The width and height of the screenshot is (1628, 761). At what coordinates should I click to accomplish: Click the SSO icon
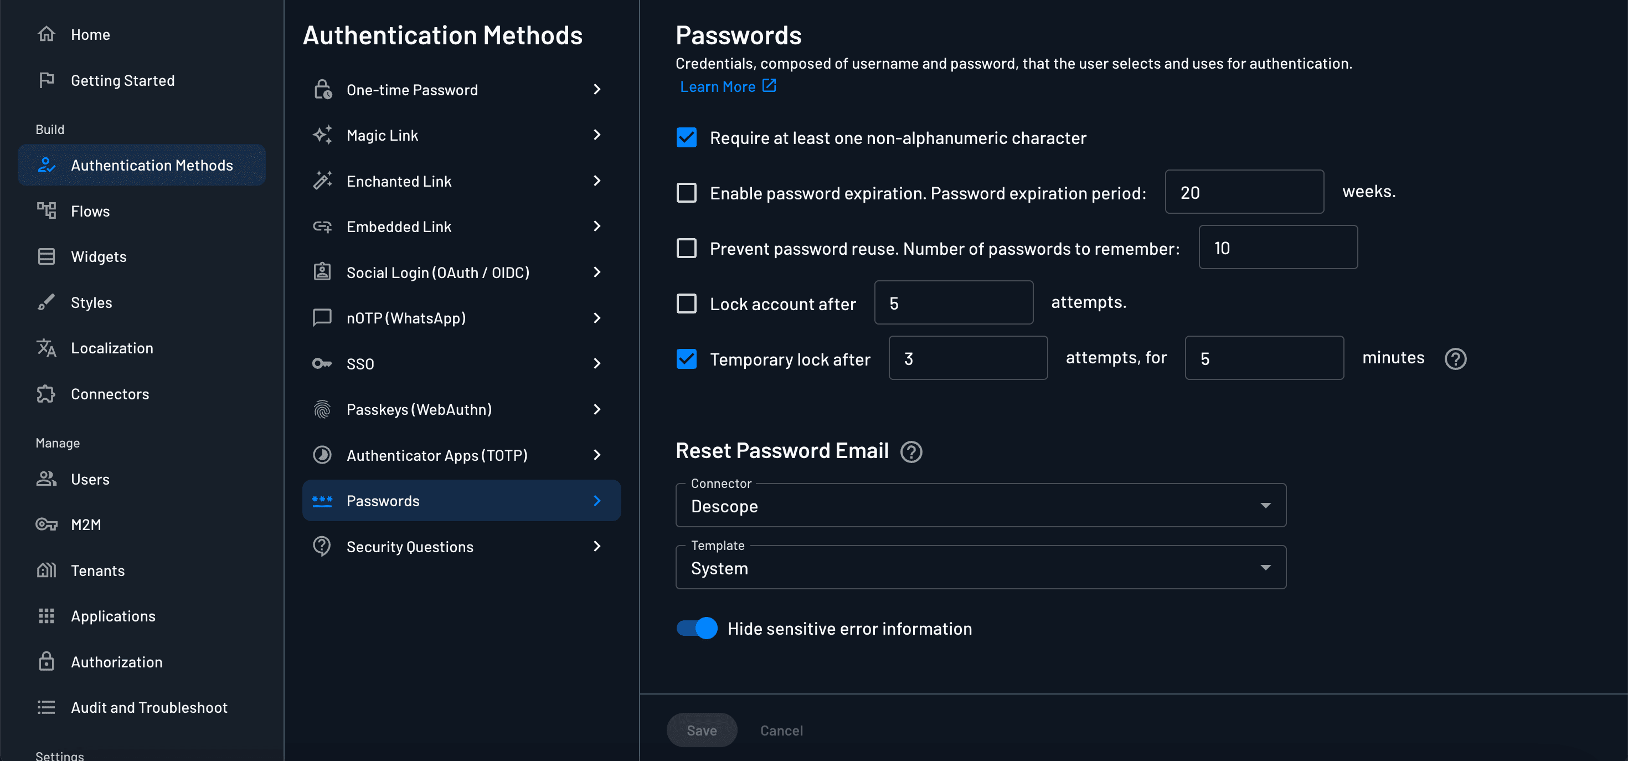323,363
